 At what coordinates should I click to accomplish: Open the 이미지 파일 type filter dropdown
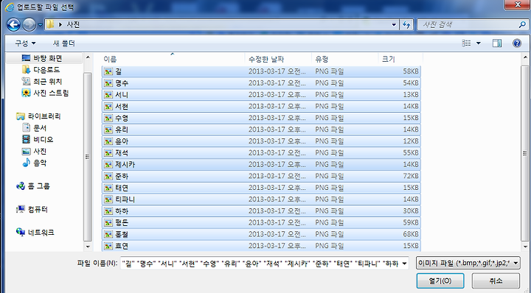click(468, 263)
